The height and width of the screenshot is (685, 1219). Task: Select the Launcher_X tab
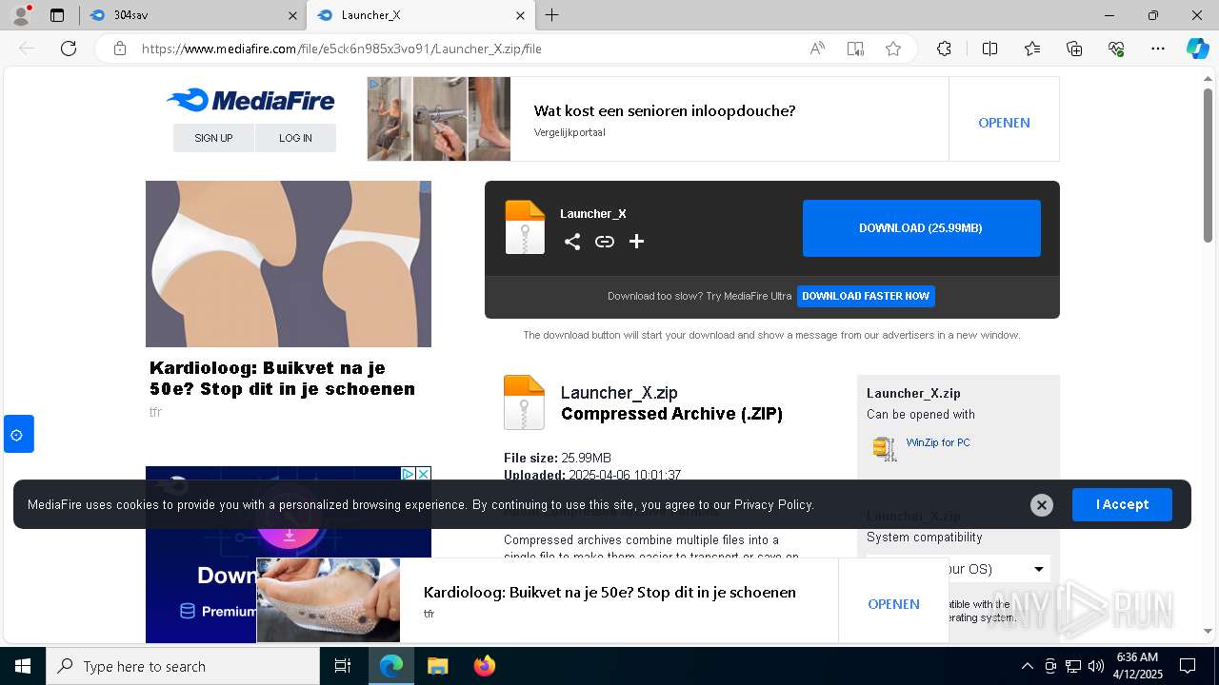click(x=420, y=15)
